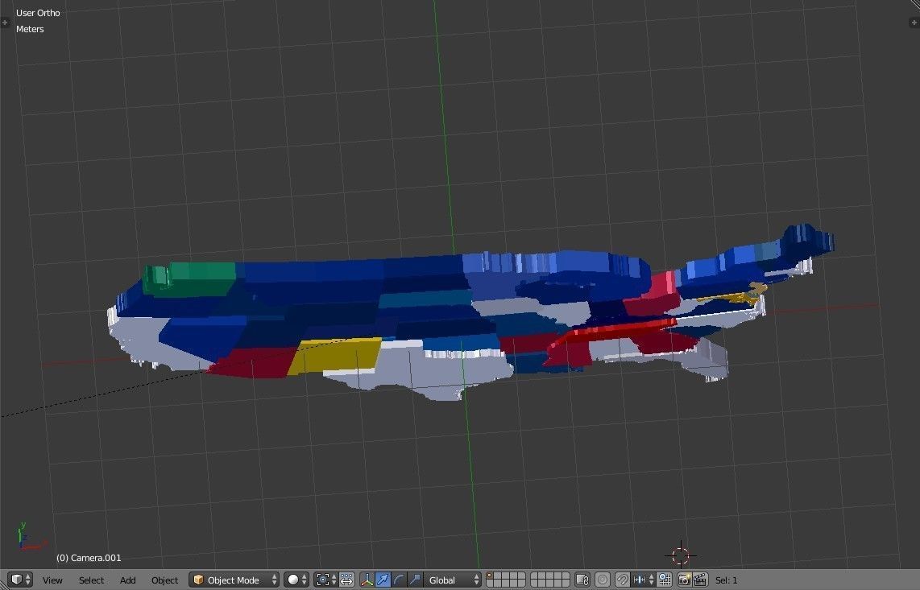Open the View menu in 3D viewport header
Screen dimensions: 920x590
52,580
